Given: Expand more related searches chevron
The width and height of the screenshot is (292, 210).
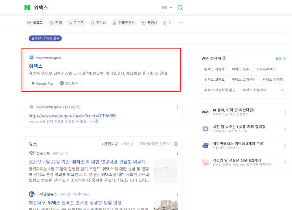Looking at the screenshot, I should pyautogui.click(x=282, y=90).
